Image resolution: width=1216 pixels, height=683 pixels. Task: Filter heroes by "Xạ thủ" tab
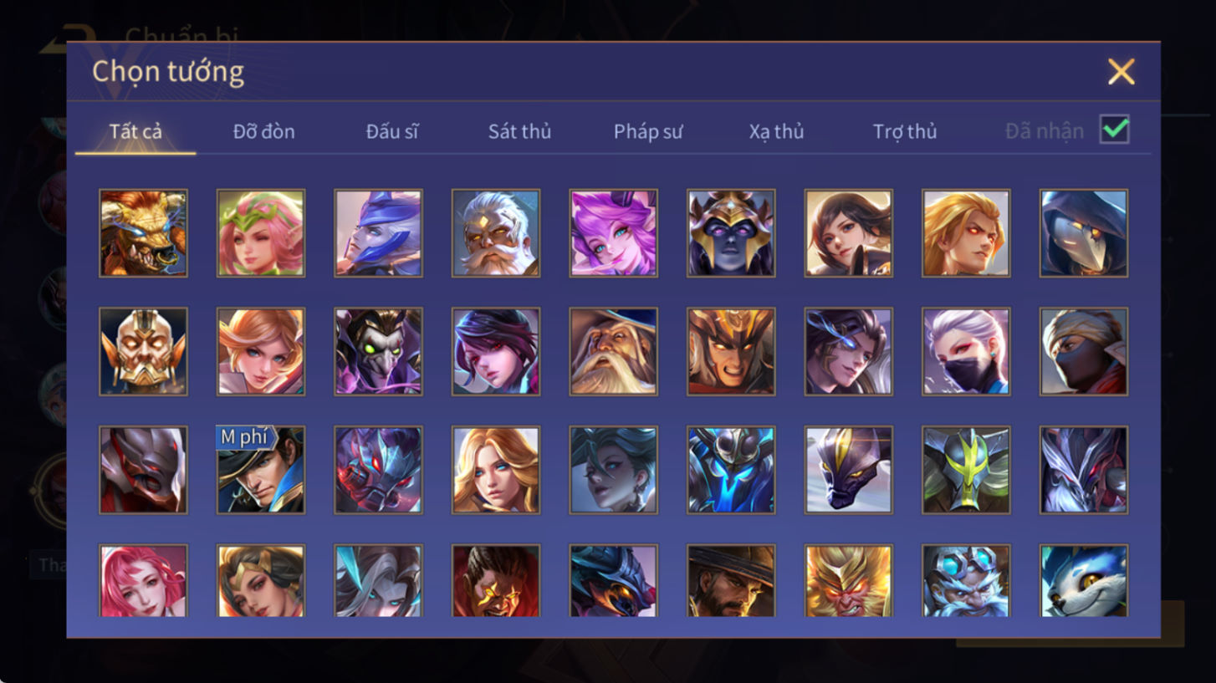pyautogui.click(x=776, y=131)
